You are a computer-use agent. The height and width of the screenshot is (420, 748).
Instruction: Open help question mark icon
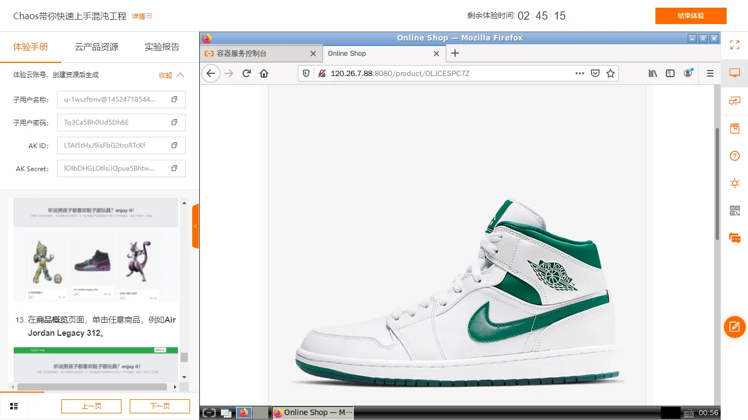click(735, 156)
